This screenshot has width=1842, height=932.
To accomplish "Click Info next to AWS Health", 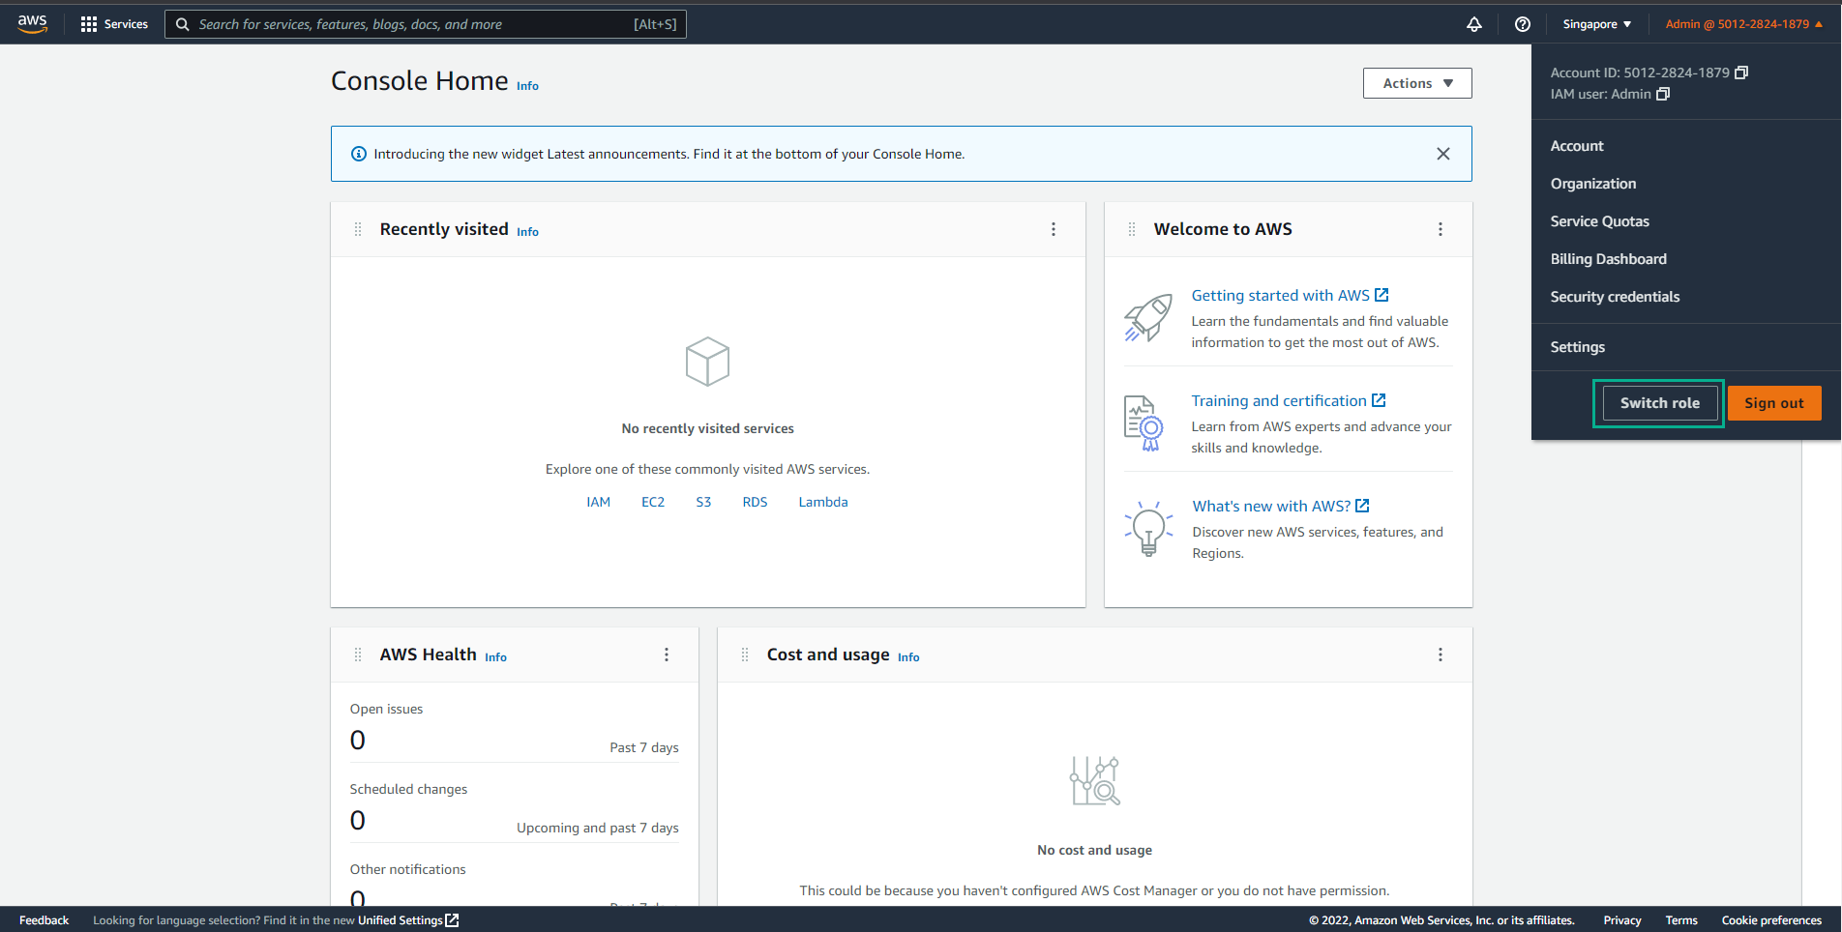I will click(x=495, y=657).
